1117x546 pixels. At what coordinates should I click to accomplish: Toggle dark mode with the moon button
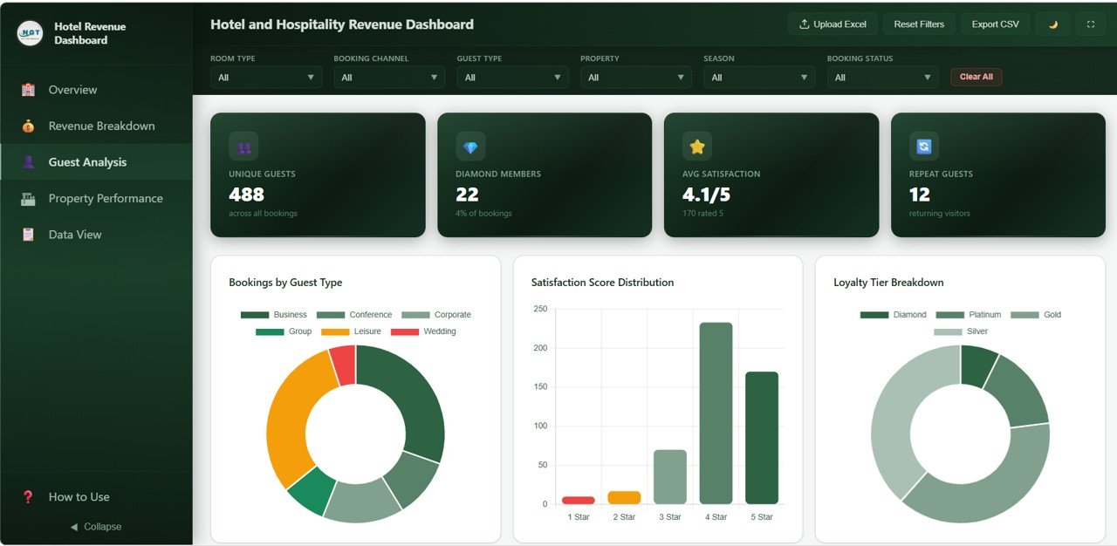(1052, 24)
